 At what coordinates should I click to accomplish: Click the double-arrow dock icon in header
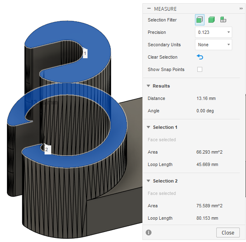point(241,9)
